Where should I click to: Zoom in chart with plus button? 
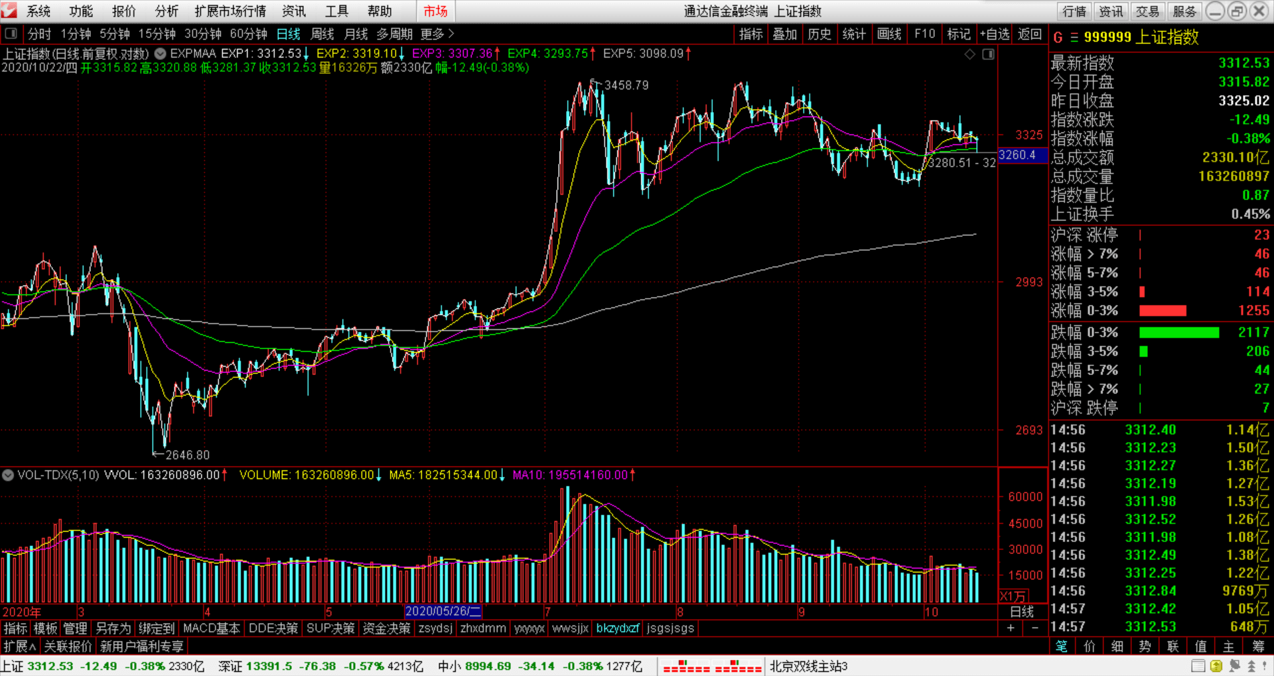[x=1011, y=628]
